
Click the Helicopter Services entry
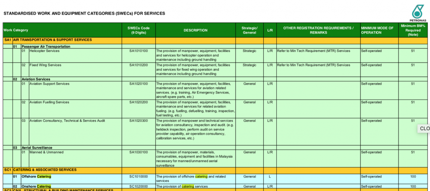(x=45, y=51)
